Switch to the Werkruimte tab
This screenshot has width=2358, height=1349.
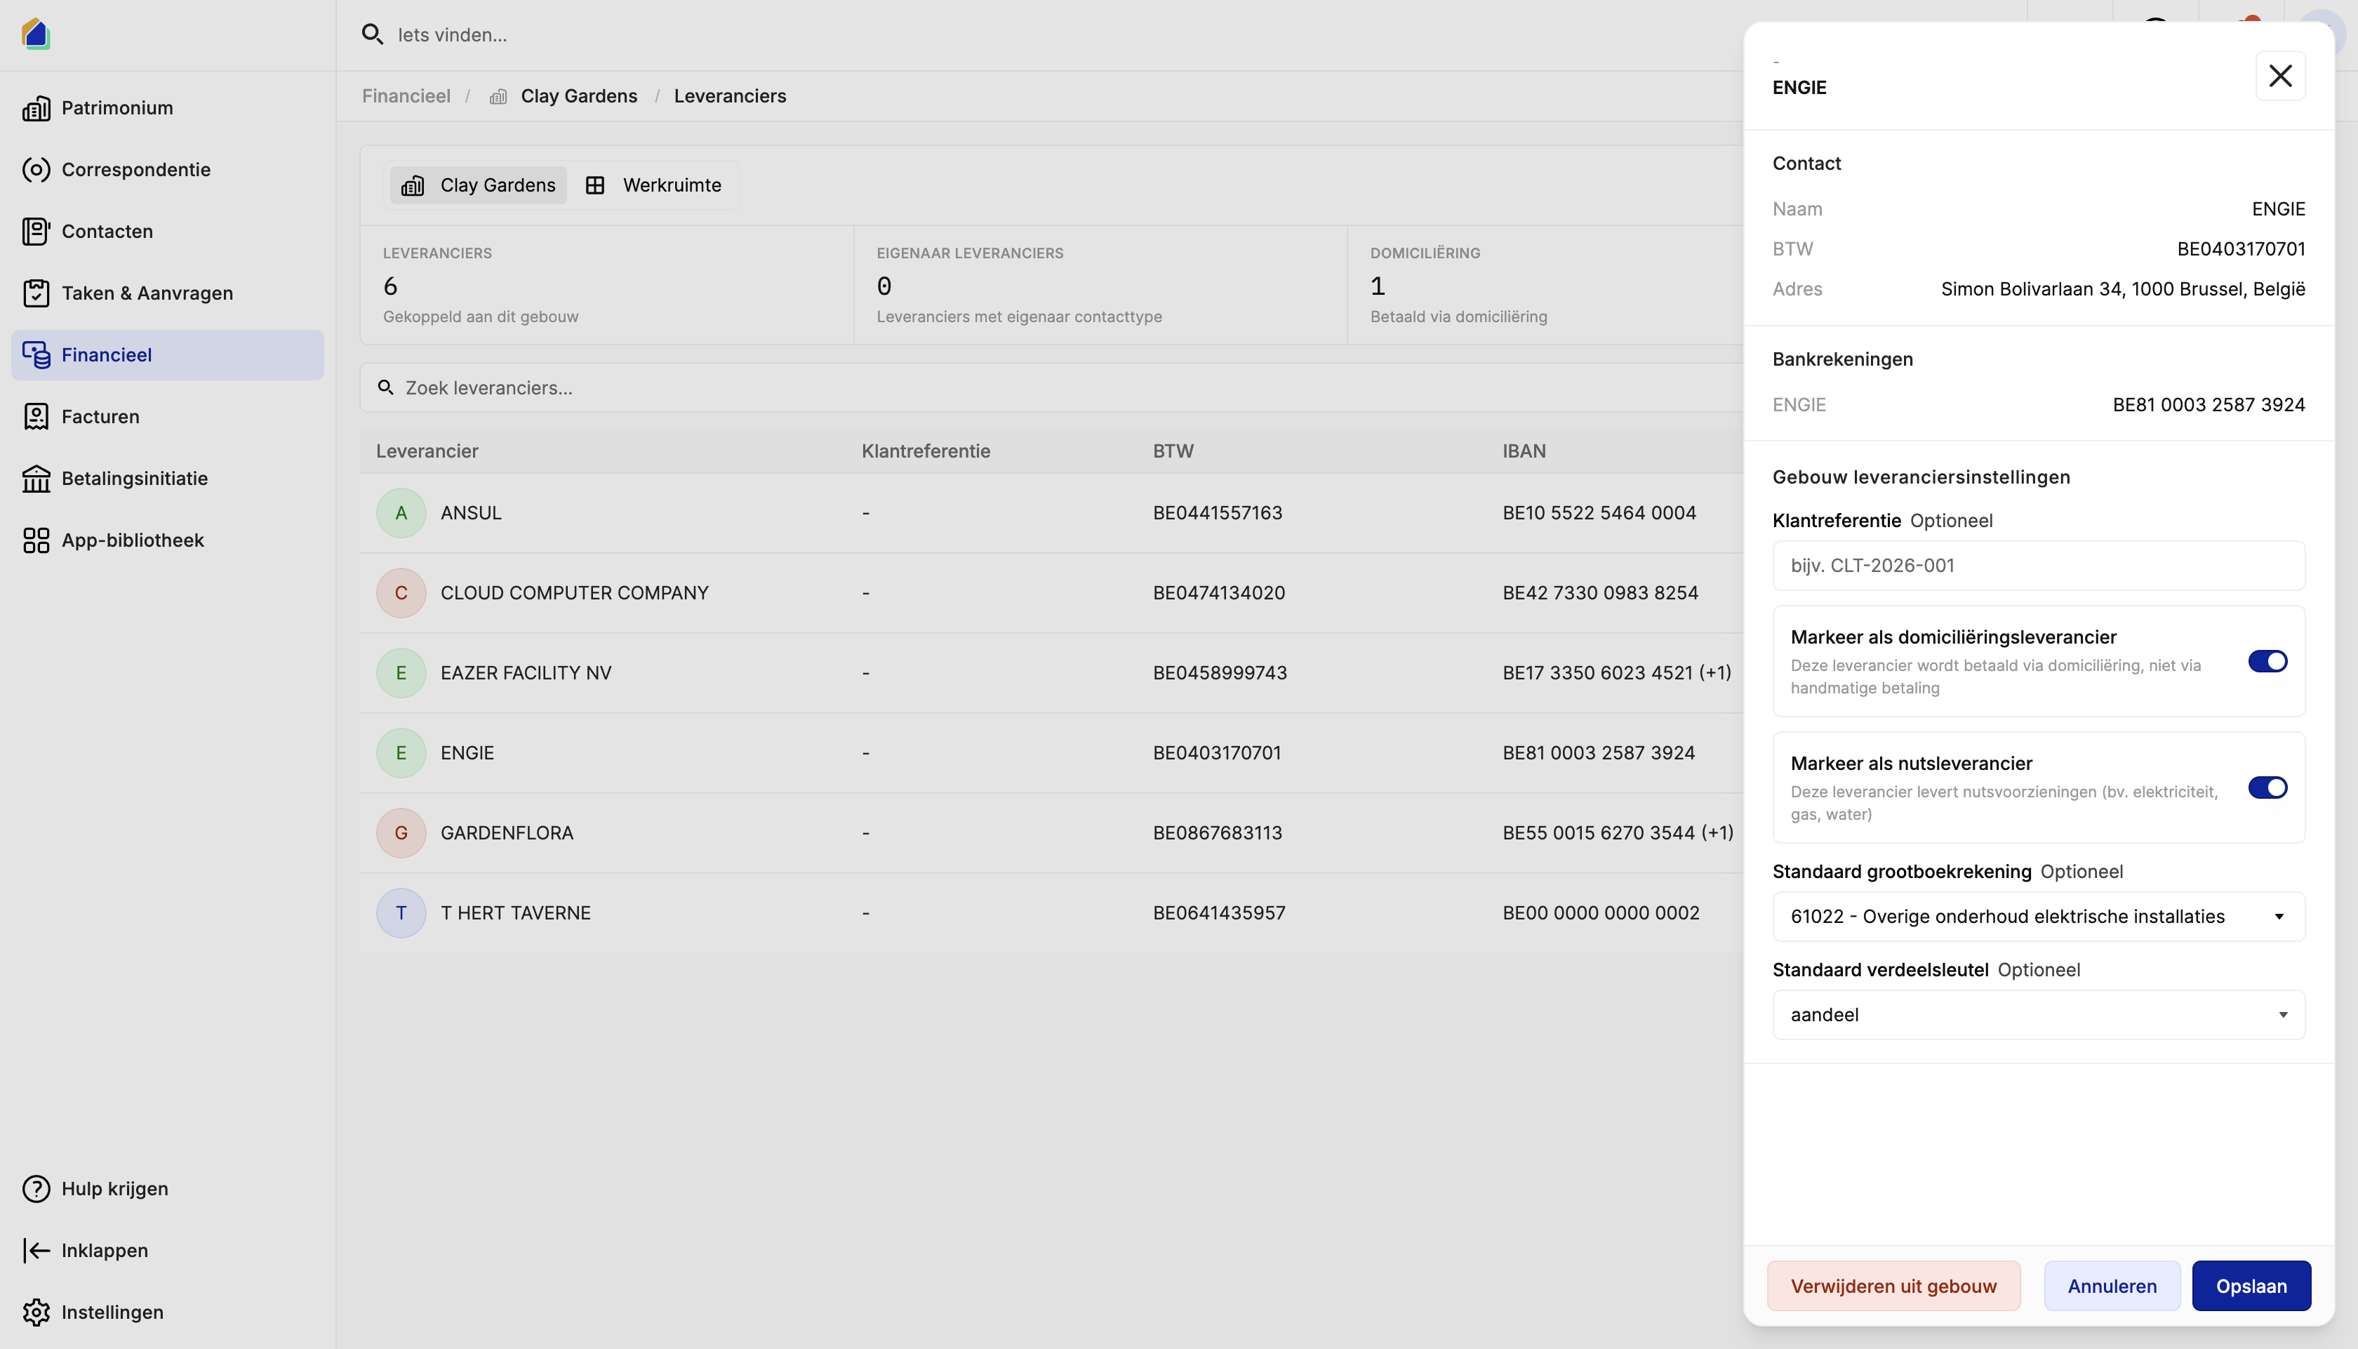(654, 185)
